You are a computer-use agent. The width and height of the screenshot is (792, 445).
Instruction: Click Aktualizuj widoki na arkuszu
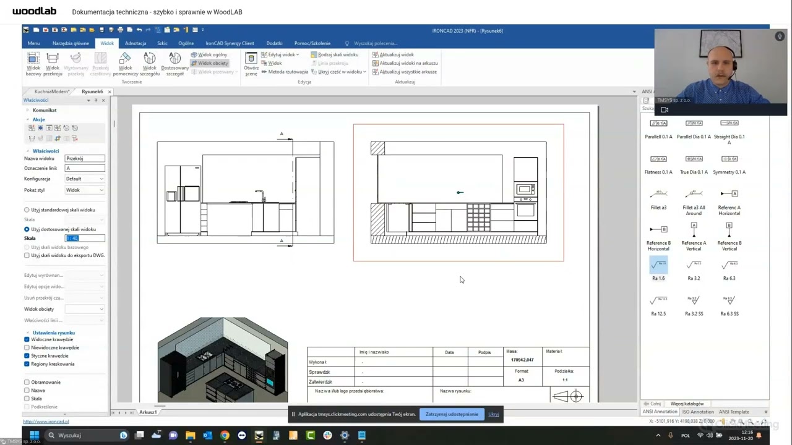coord(405,63)
